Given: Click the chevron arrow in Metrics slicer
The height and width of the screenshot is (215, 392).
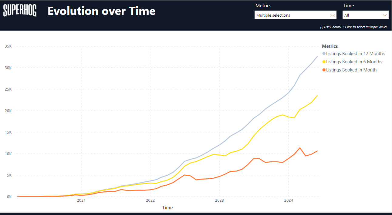Looking at the screenshot, I should [x=332, y=15].
